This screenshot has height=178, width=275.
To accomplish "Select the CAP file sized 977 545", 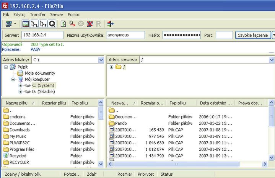I will point(188,136).
